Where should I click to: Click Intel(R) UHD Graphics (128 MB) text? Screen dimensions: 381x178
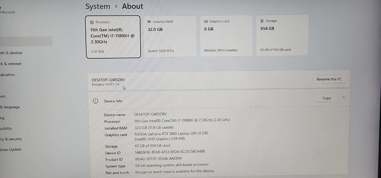[160, 139]
